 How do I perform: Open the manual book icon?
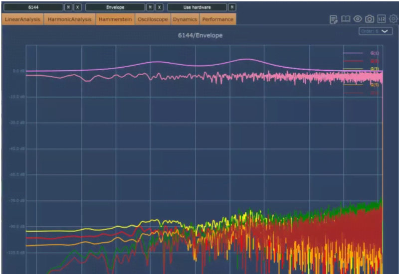point(346,19)
